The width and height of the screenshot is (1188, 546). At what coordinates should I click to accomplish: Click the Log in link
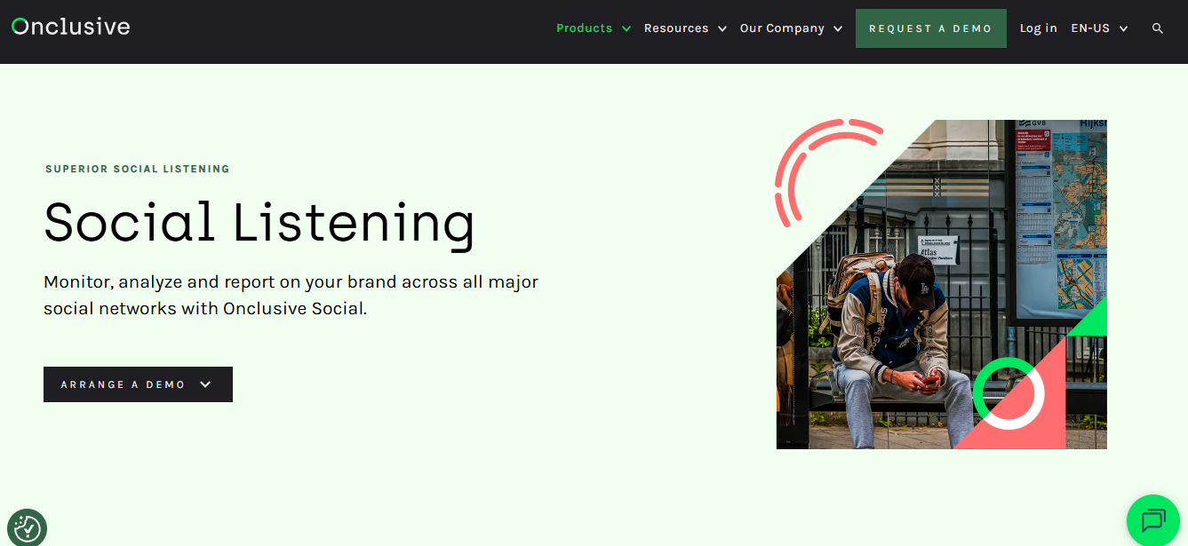1038,28
